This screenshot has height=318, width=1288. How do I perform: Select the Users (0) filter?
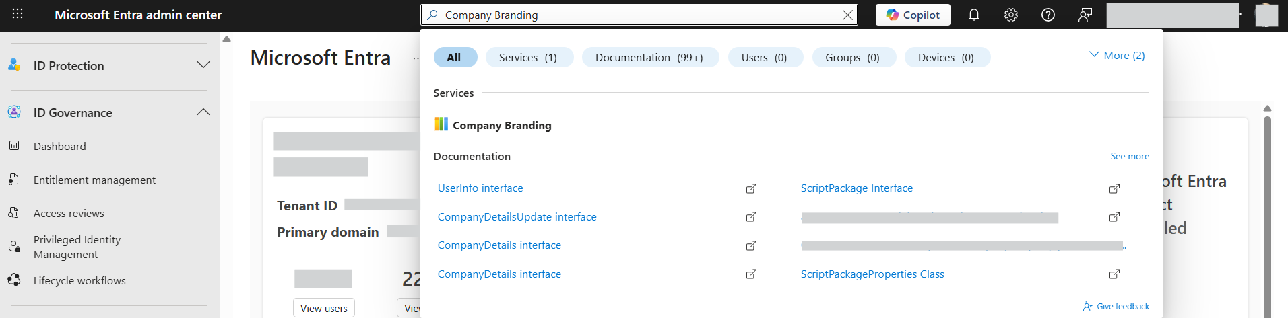765,57
